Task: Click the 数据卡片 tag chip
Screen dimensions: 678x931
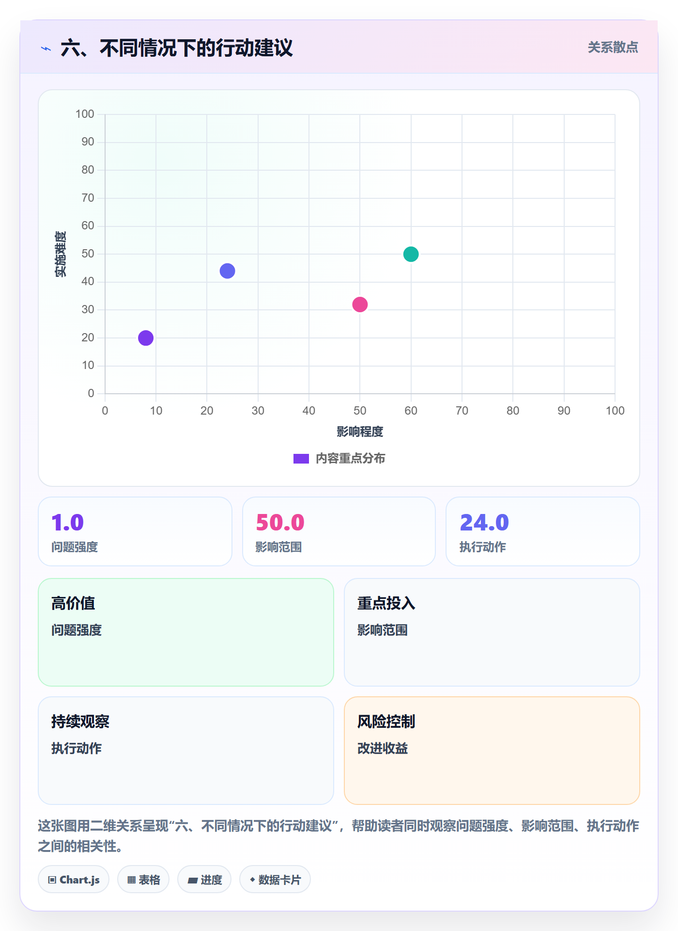Action: (x=275, y=880)
